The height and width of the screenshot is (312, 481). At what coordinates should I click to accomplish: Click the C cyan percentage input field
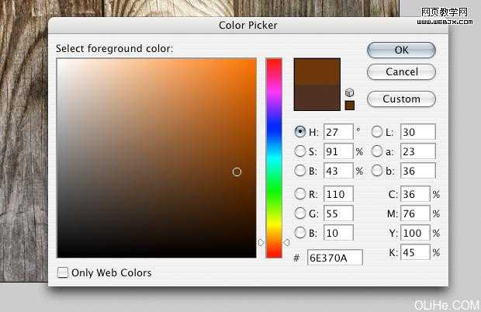tap(415, 194)
